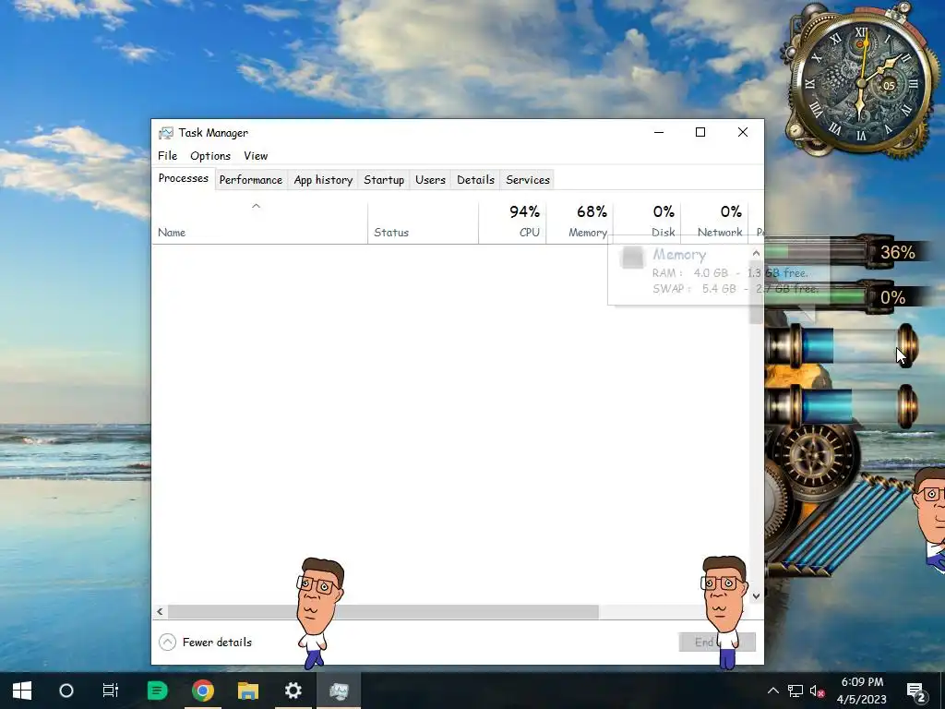The height and width of the screenshot is (709, 945).
Task: Click the upper blue tube meter gadget
Action: (842, 345)
